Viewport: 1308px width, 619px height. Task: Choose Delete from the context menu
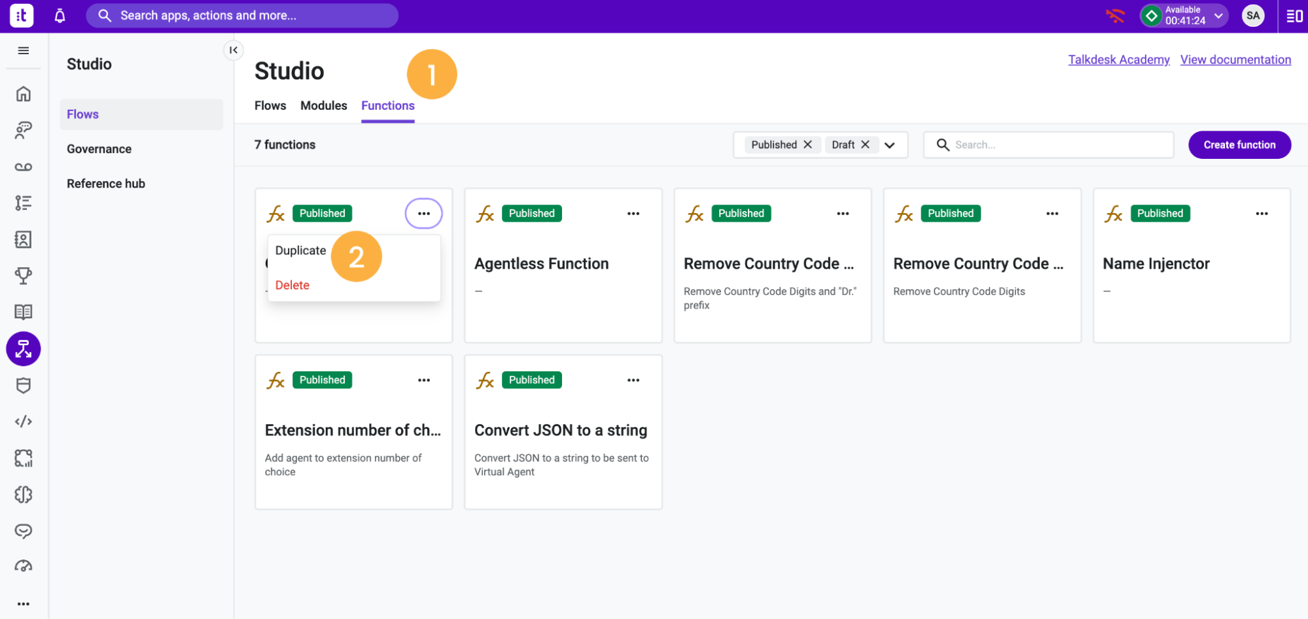292,286
